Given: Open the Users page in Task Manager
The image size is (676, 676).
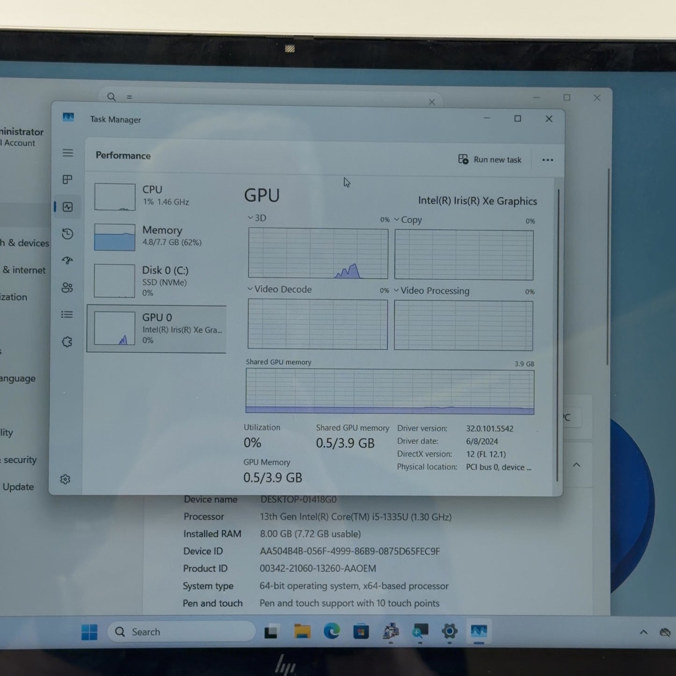Looking at the screenshot, I should coord(67,288).
